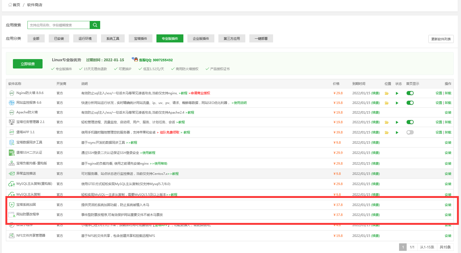Select the 企业版插件 category tab
The image size is (461, 253).
coord(201,38)
